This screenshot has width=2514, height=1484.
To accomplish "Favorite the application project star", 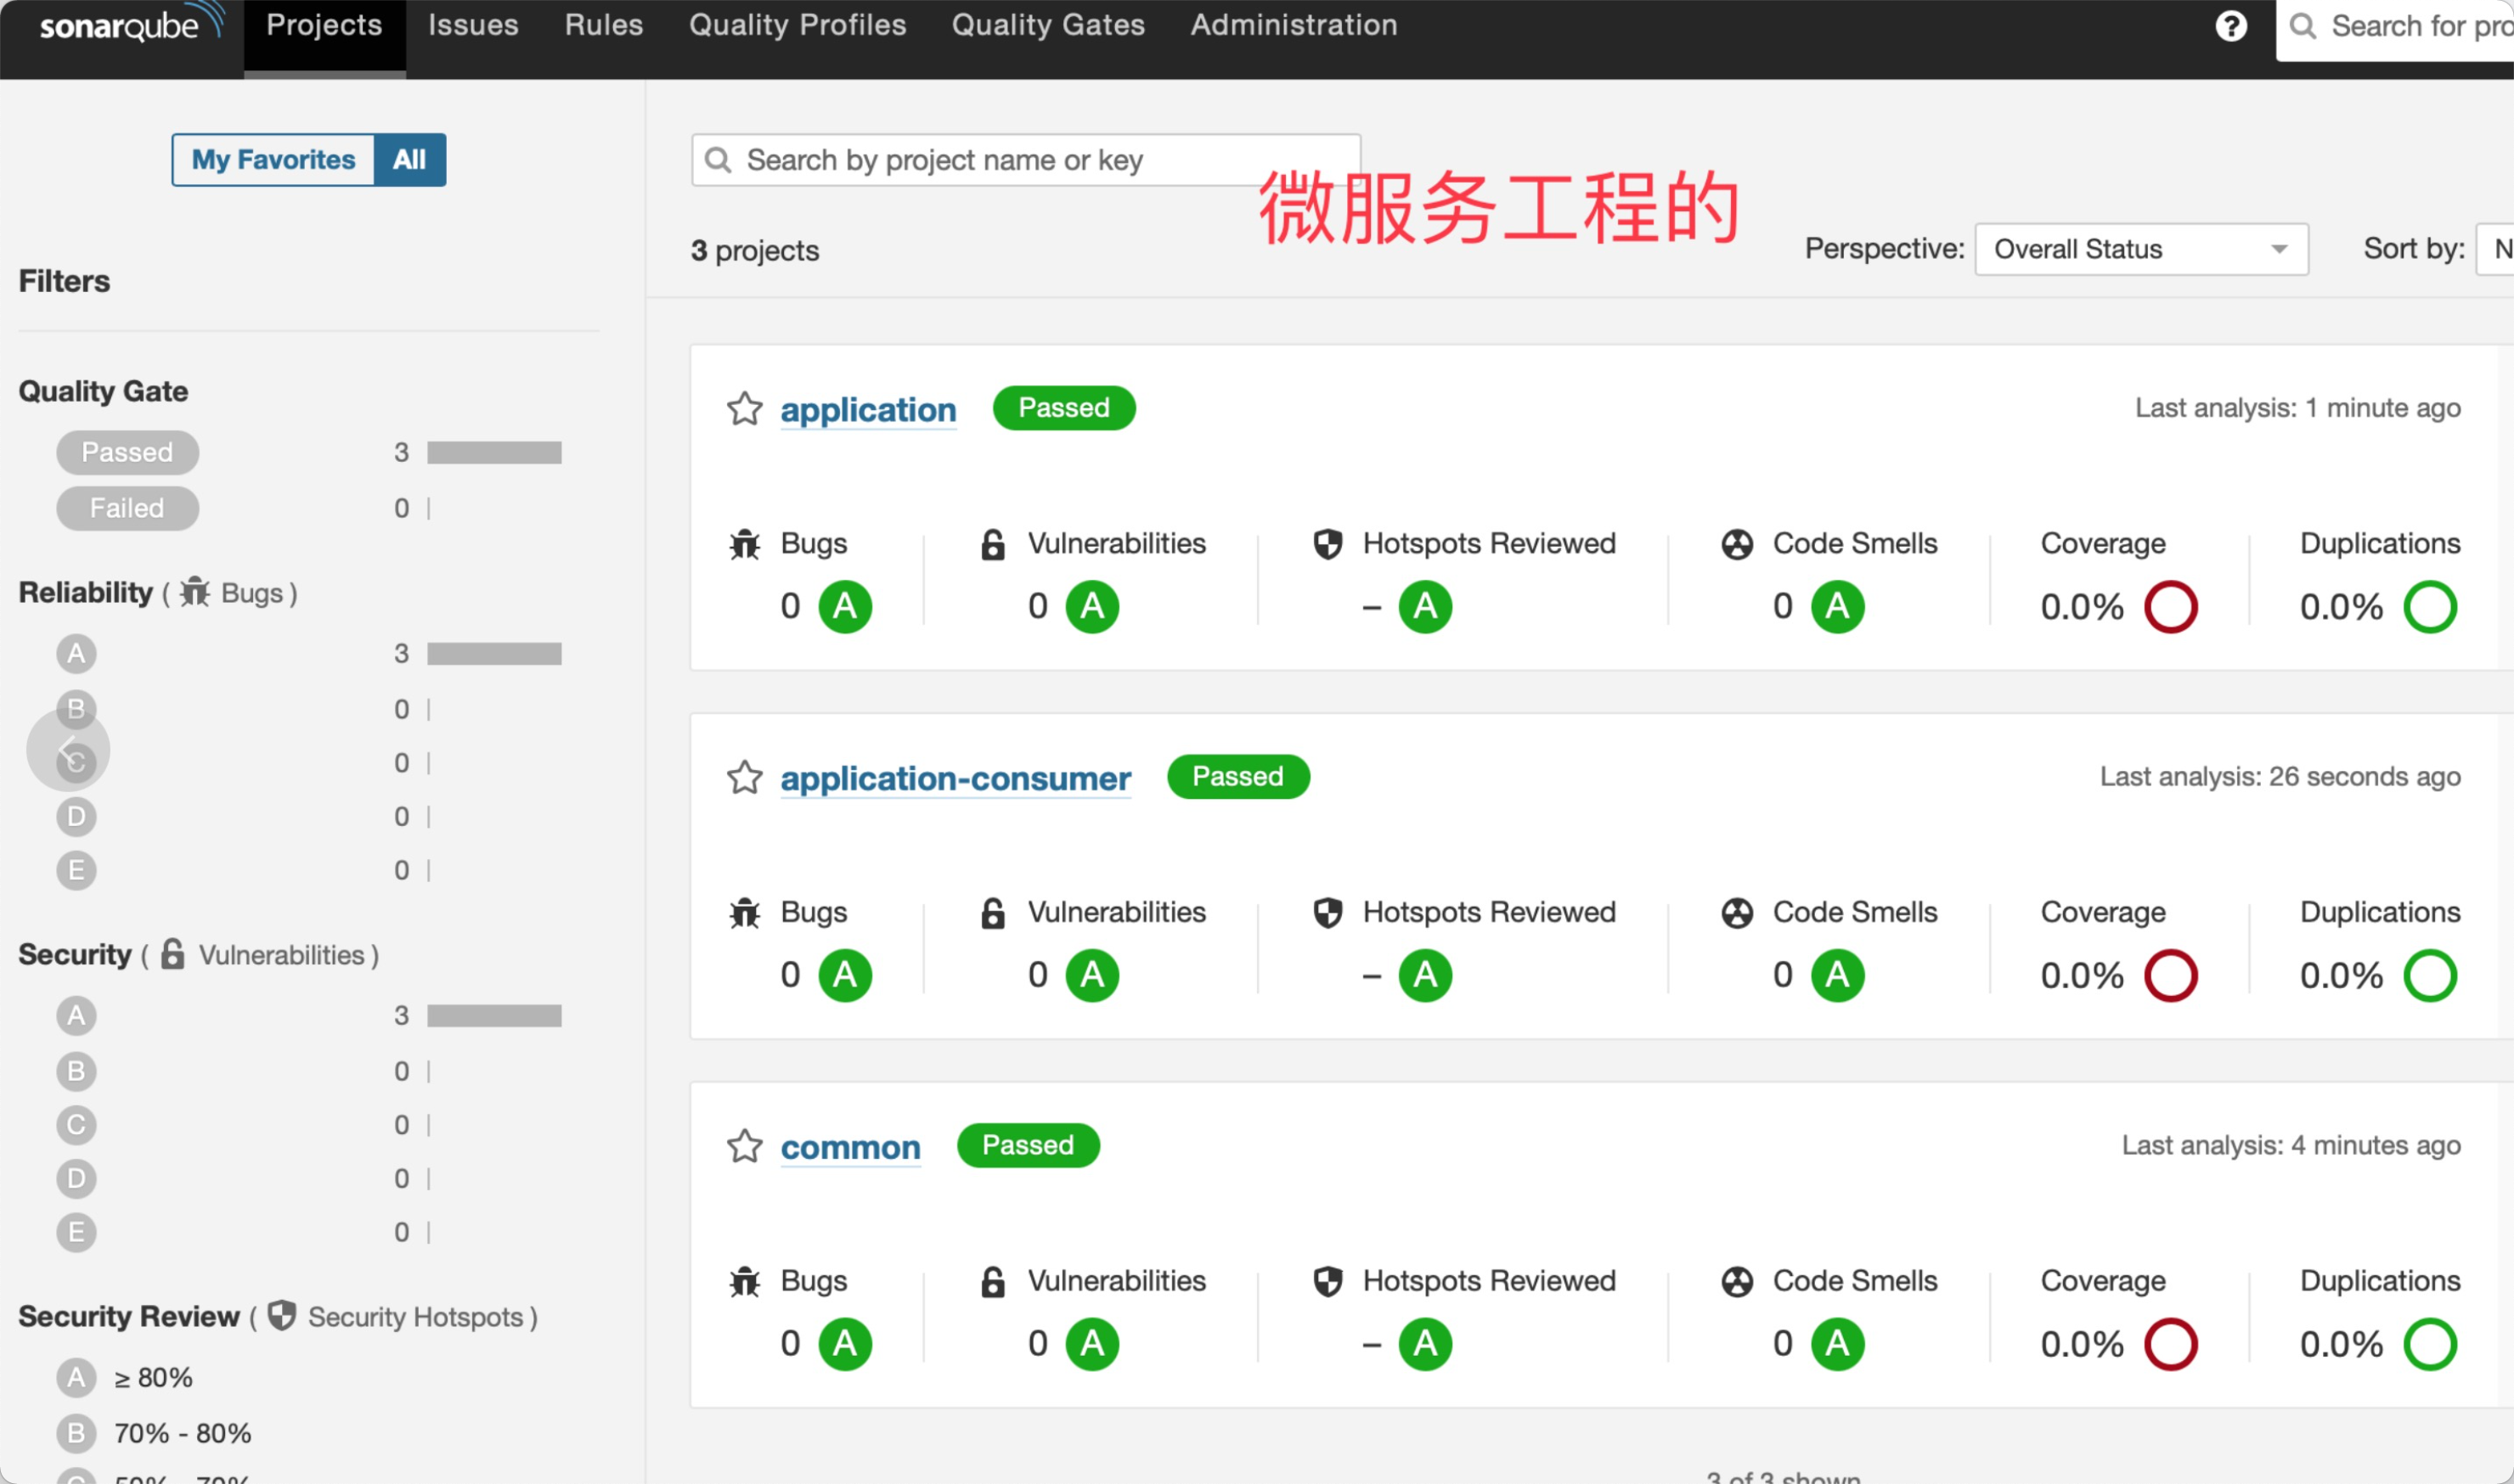I will [744, 409].
